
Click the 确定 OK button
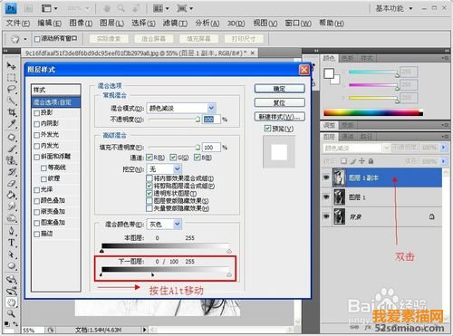[279, 89]
